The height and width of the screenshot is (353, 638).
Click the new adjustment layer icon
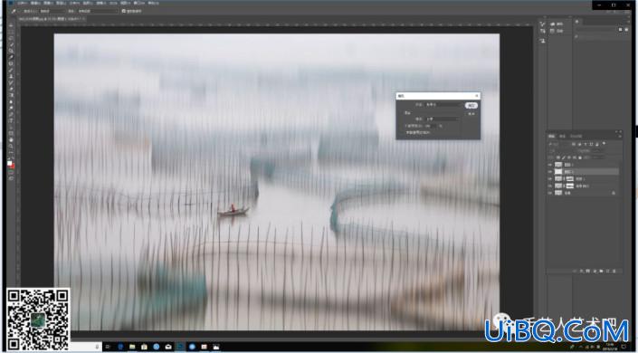(595, 271)
